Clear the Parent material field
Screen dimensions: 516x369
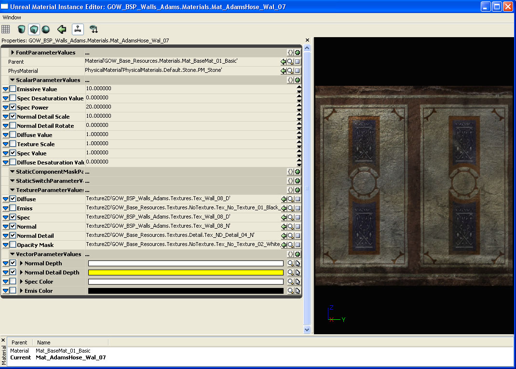pos(298,62)
